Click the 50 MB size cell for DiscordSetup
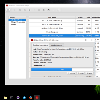 point(88,32)
